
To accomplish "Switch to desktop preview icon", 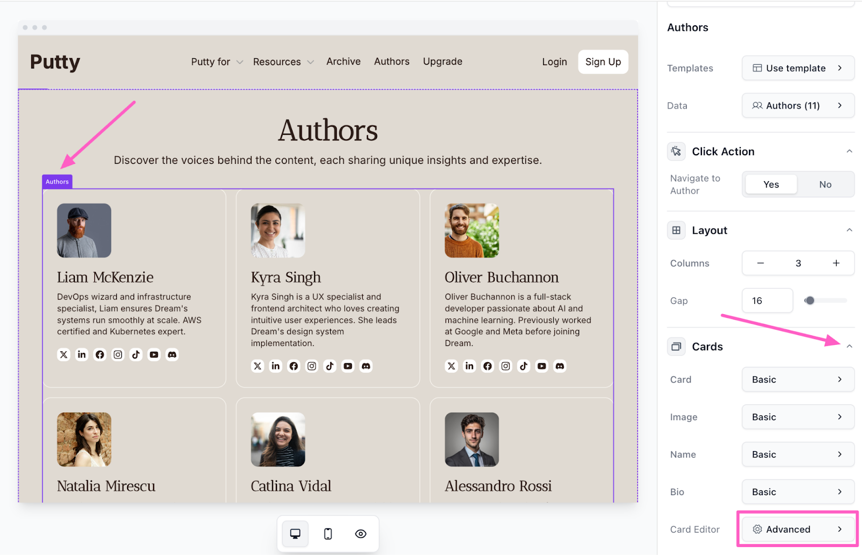I will pyautogui.click(x=295, y=533).
